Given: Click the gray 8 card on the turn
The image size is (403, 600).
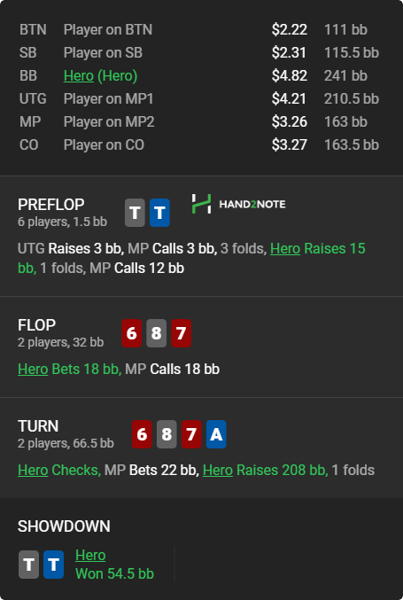Looking at the screenshot, I should 167,434.
